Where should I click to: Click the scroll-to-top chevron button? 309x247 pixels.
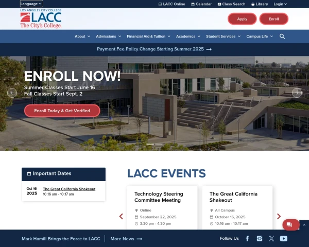tap(304, 225)
